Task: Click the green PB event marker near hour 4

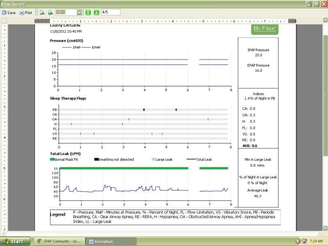Action: [x=144, y=109]
